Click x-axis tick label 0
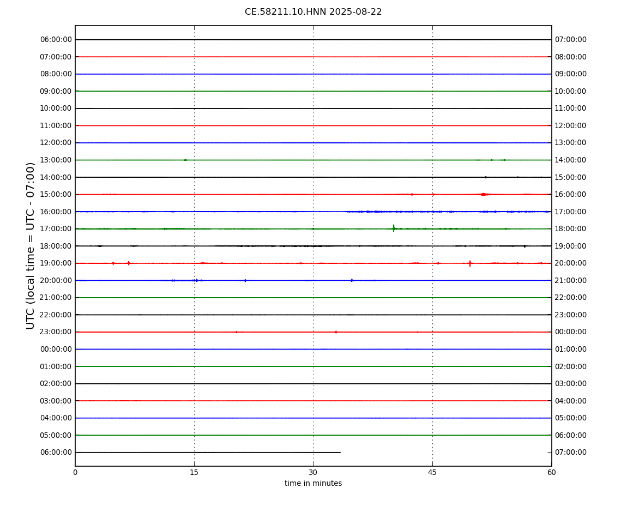 pos(75,472)
